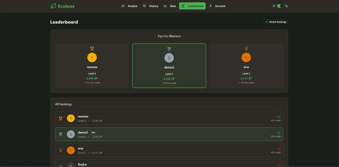Click the +63 weekly change in demo5 row
This screenshot has height=167, width=339.
click(x=278, y=133)
